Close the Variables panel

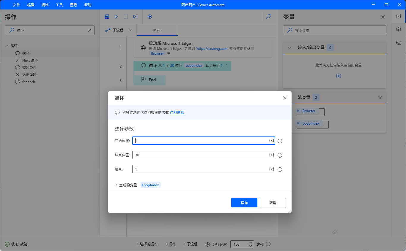pos(383,17)
